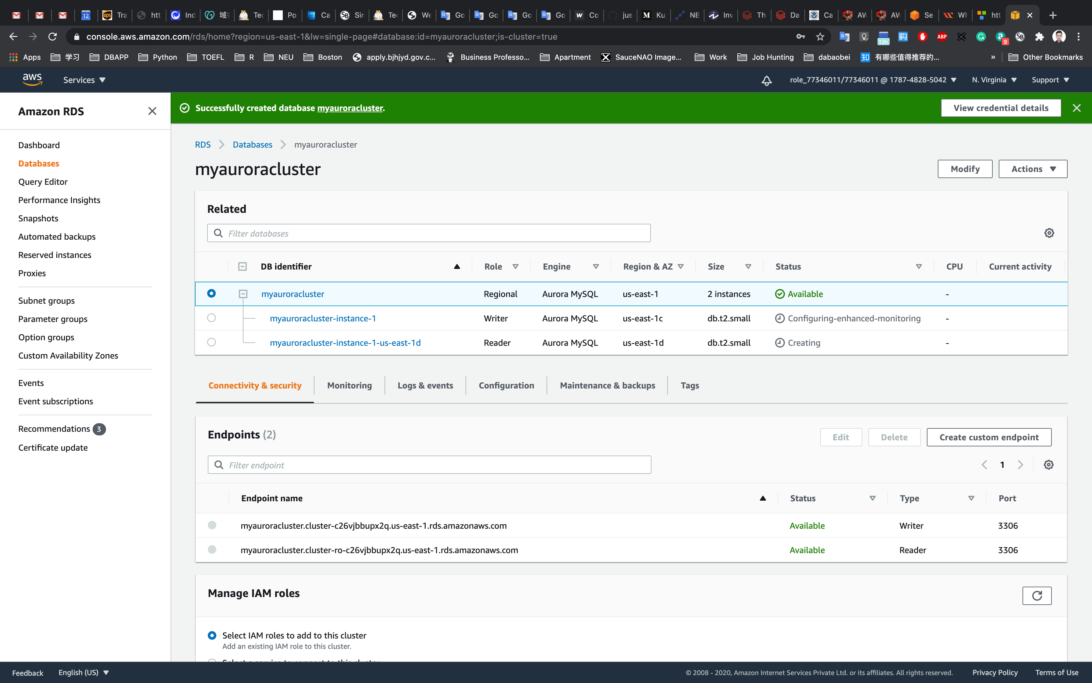This screenshot has height=683, width=1092.
Task: Switch to the Monitoring tab
Action: point(349,385)
